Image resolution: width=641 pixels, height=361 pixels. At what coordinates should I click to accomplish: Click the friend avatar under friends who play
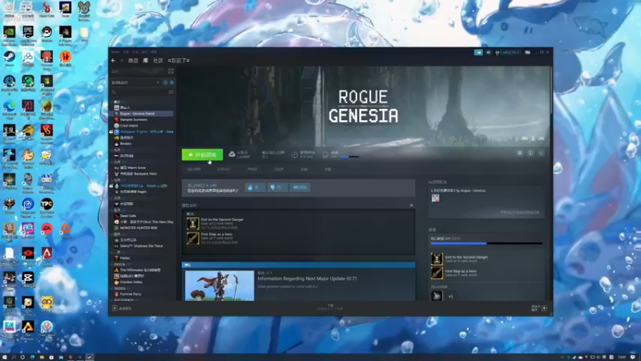(x=435, y=198)
